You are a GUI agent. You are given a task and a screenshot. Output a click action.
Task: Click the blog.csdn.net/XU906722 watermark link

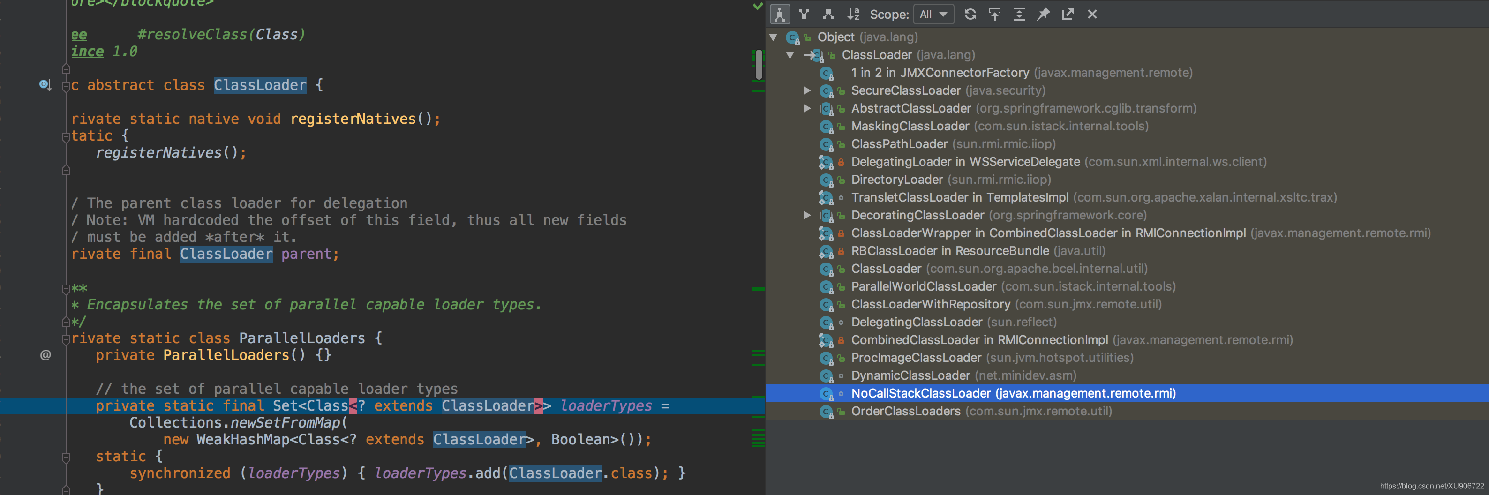pos(1432,487)
